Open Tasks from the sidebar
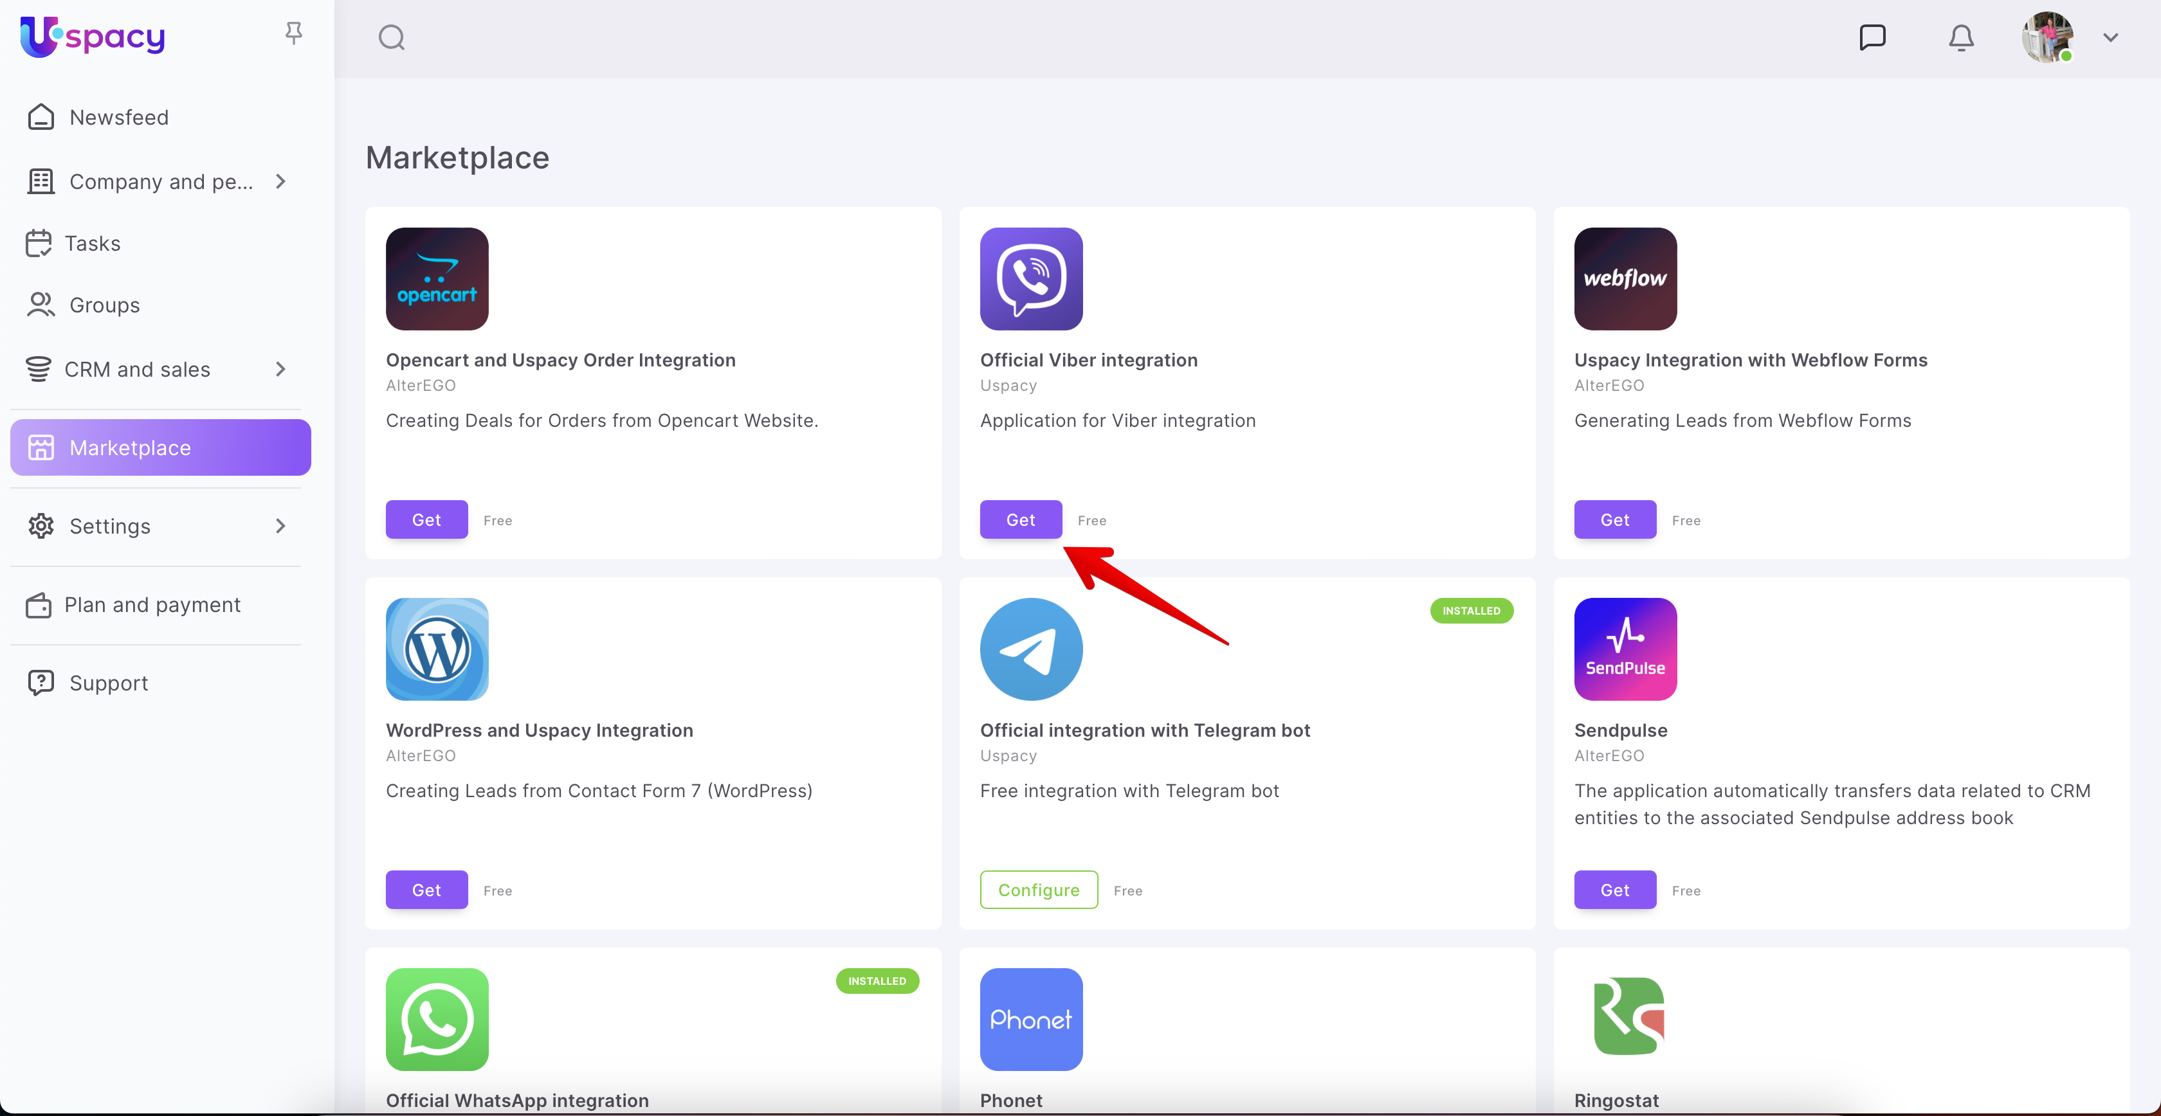2161x1116 pixels. tap(92, 243)
